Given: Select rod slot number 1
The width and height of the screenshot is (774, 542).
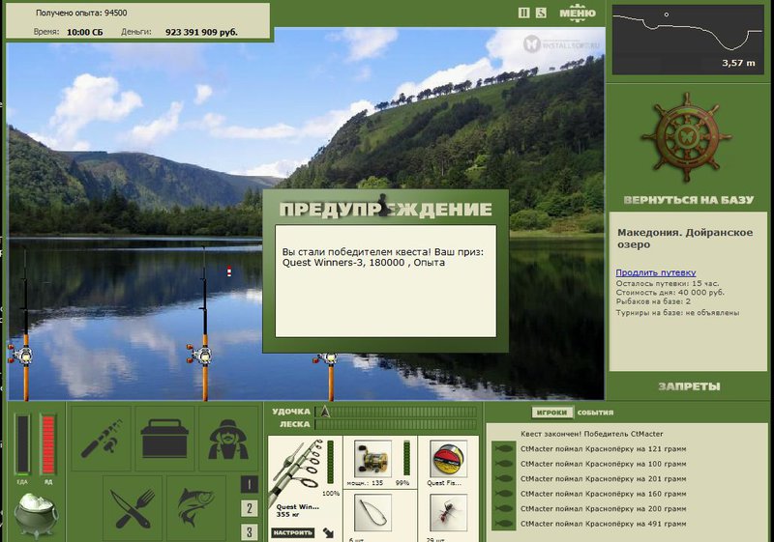Looking at the screenshot, I should pos(250,485).
